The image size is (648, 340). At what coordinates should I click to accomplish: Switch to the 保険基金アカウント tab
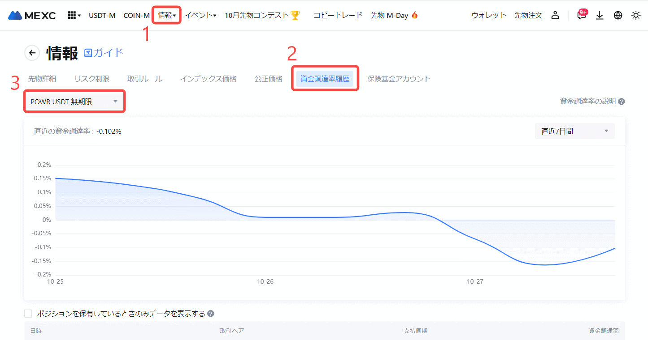click(x=399, y=79)
